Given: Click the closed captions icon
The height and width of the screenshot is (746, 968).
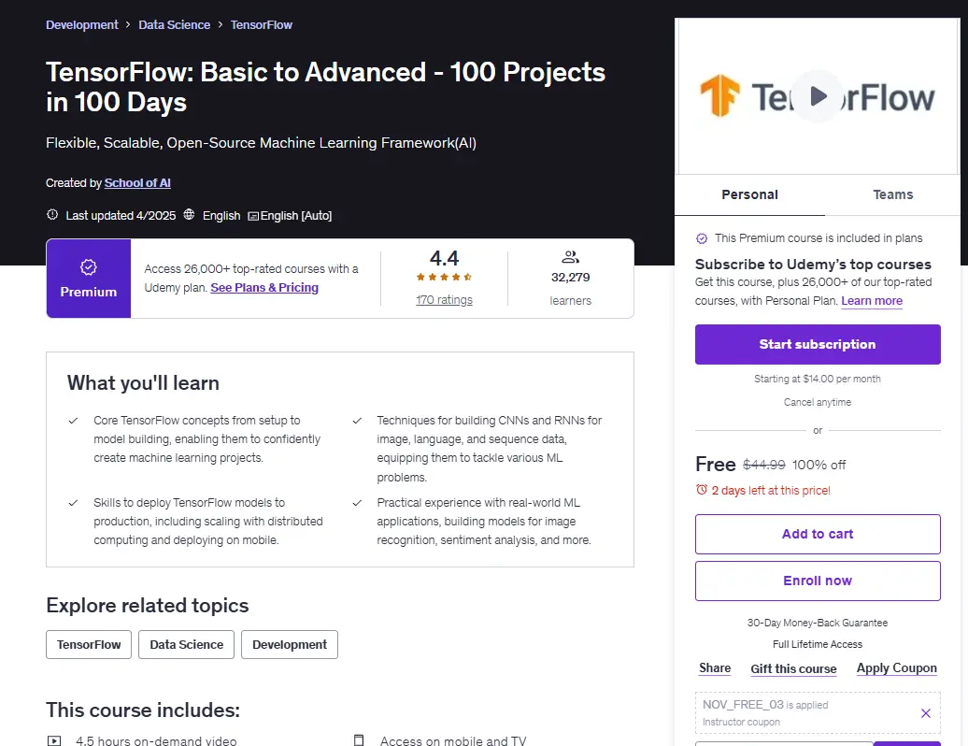Looking at the screenshot, I should [253, 216].
